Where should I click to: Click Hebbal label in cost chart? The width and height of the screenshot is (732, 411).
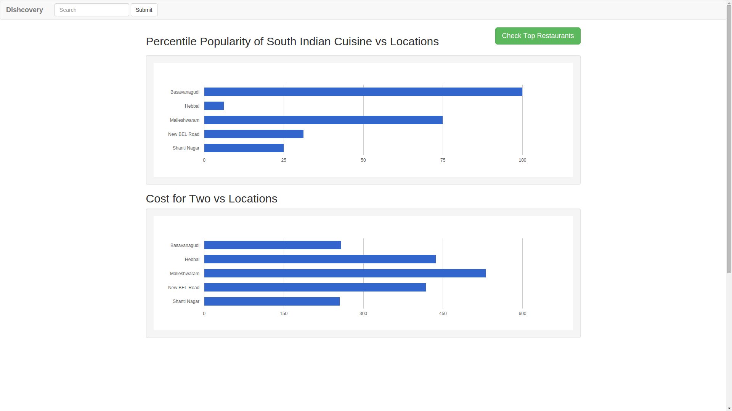point(192,260)
